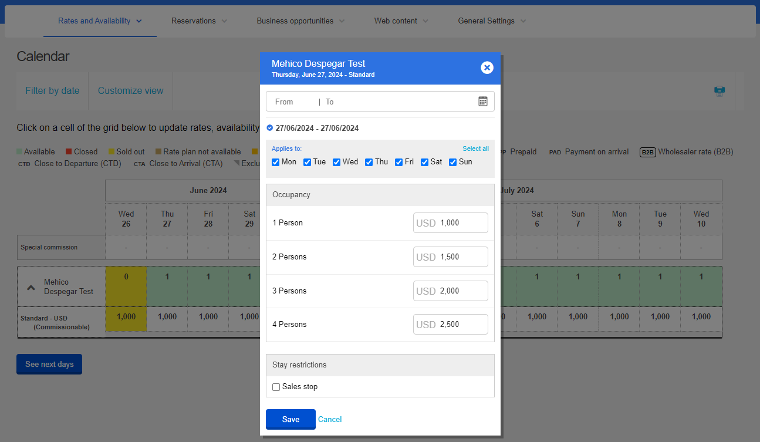Image resolution: width=760 pixels, height=442 pixels.
Task: Enable the Sales stop checkbox
Action: click(276, 387)
